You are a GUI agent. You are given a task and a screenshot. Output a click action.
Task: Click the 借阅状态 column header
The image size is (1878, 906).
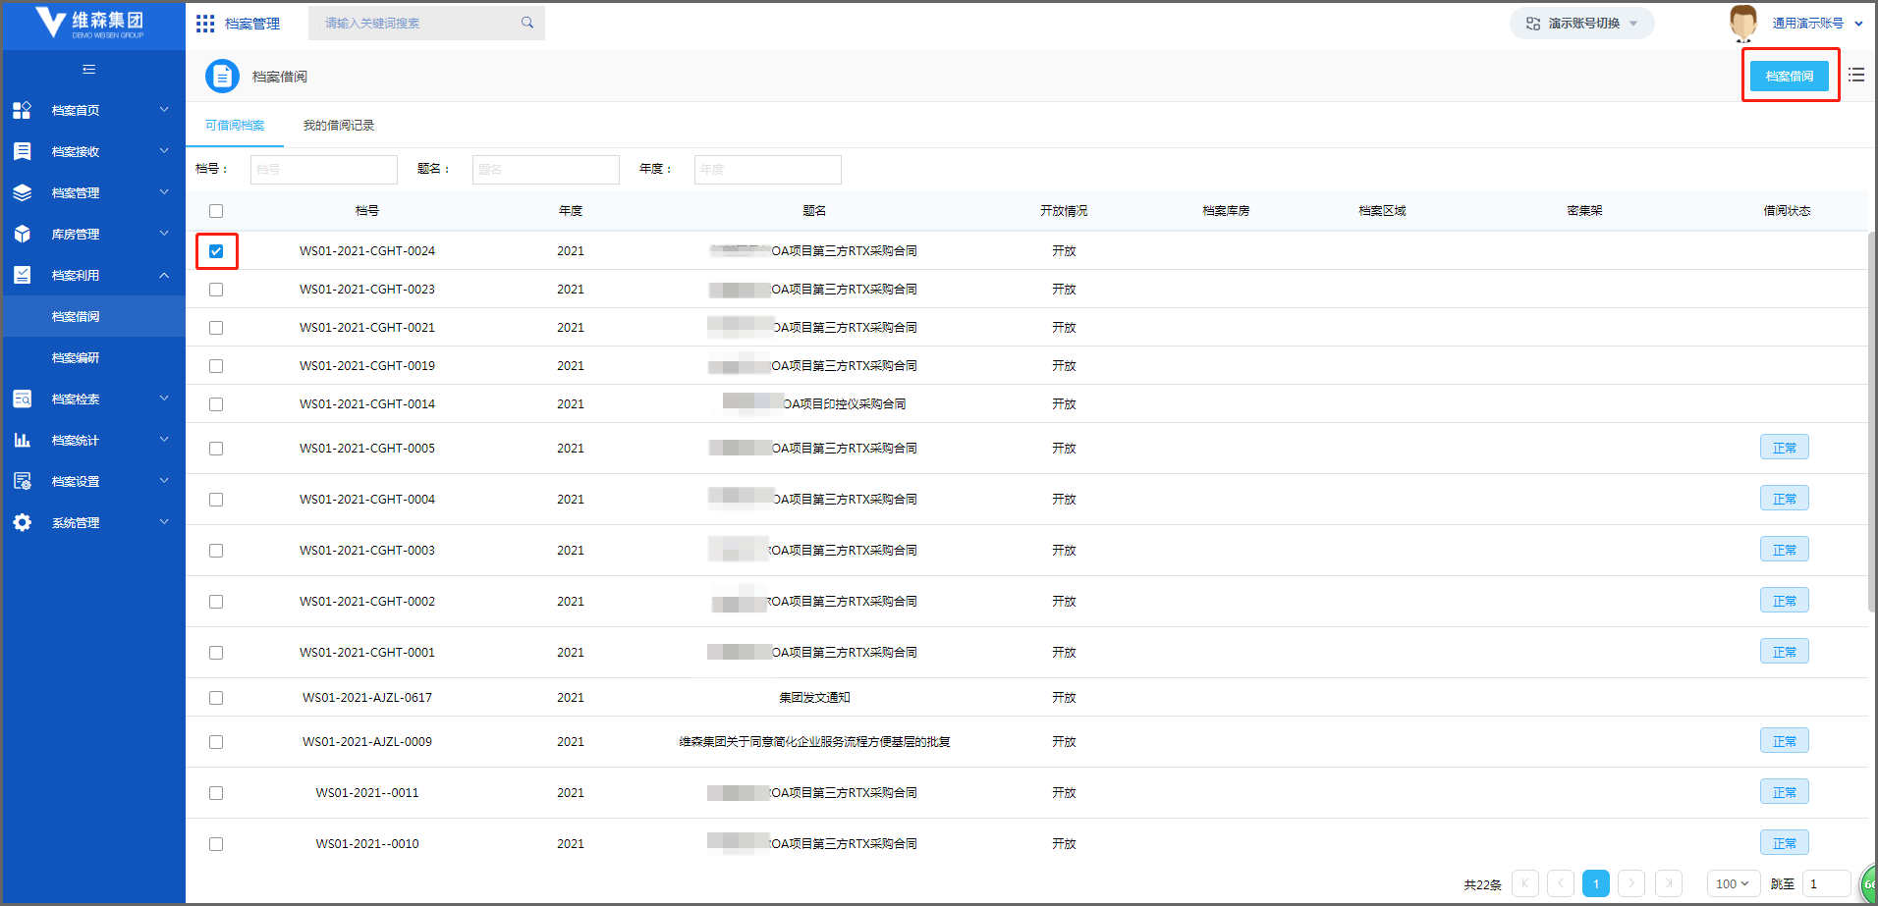coord(1787,211)
